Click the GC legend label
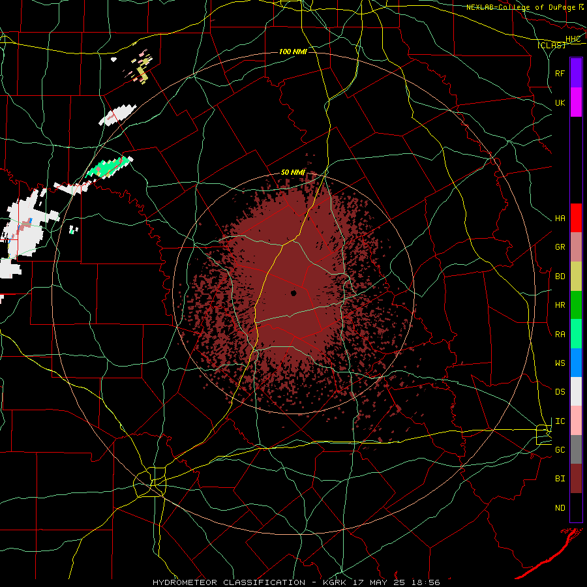 click(x=560, y=450)
